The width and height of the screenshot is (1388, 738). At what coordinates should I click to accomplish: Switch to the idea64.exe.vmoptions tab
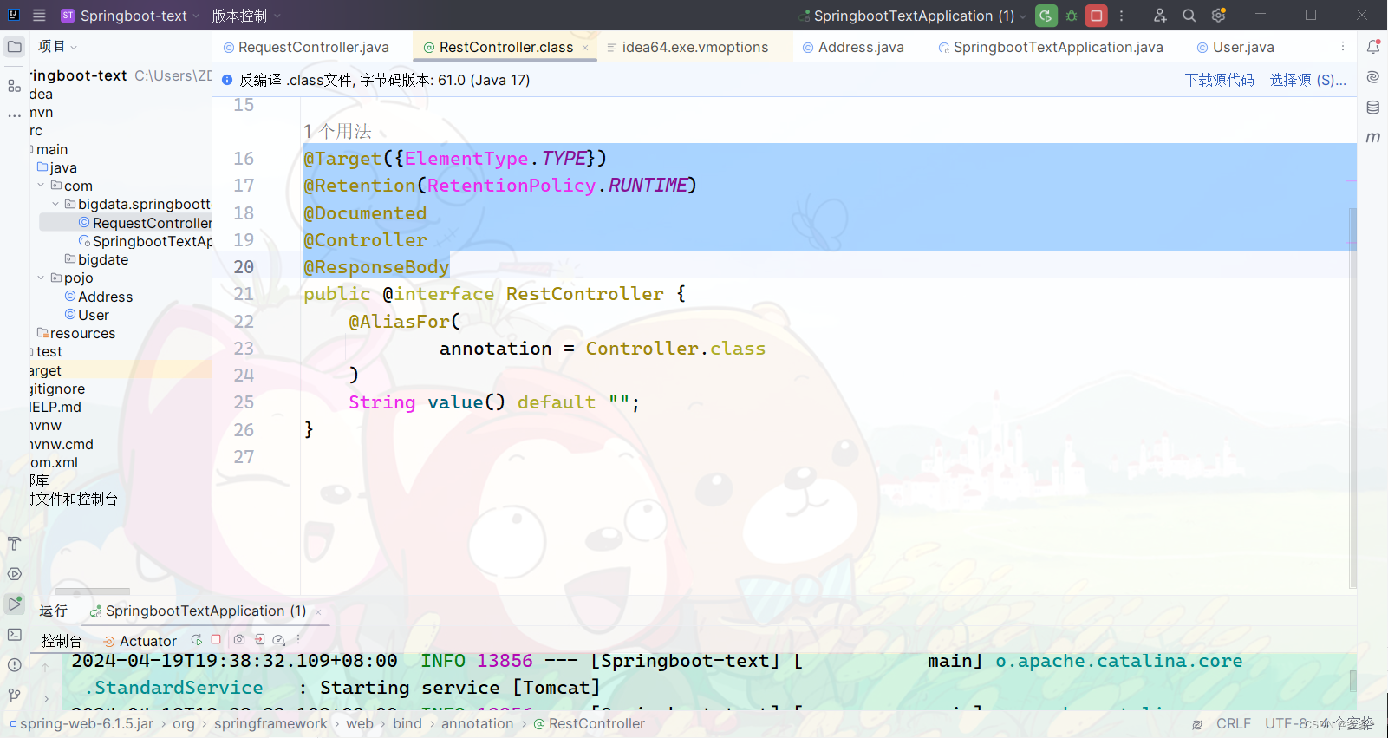[687, 47]
